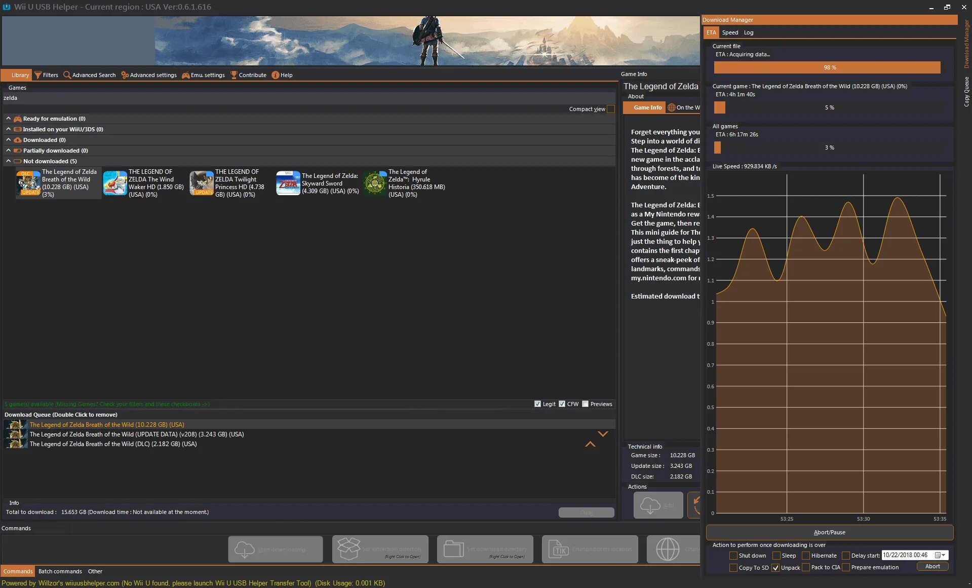Switch to the Log tab
Screen dimensions: 972x588
click(749, 32)
